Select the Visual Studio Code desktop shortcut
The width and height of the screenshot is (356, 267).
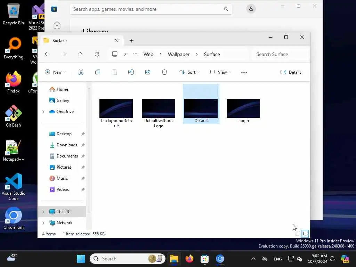point(14,187)
